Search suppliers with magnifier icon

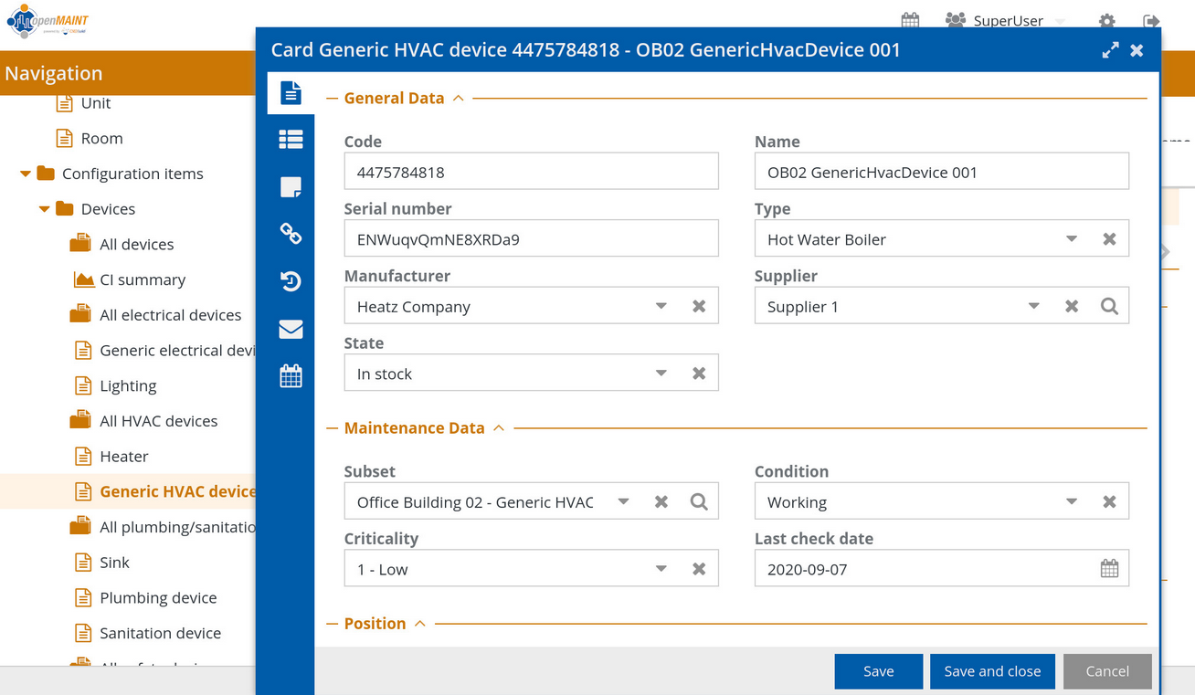click(x=1109, y=306)
